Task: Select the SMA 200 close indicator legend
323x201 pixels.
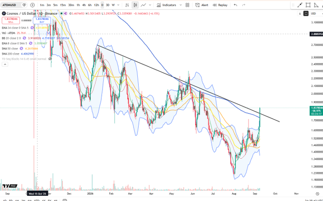Action: 10,54
